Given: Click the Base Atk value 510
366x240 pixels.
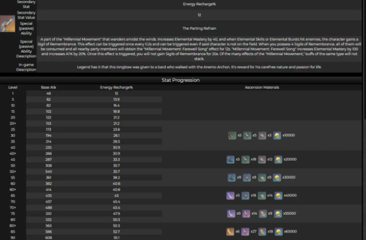Looking at the screenshot, I should [49, 214].
